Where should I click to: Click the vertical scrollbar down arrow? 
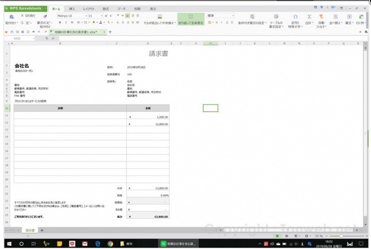(x=366, y=224)
